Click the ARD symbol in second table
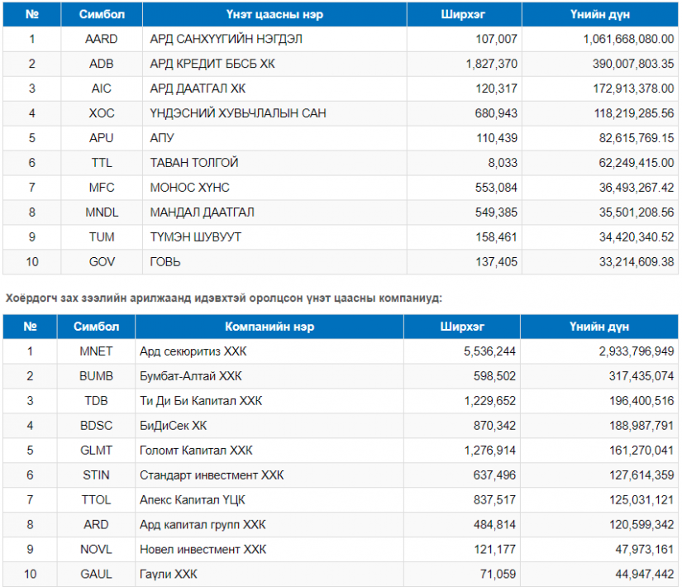 tap(96, 525)
